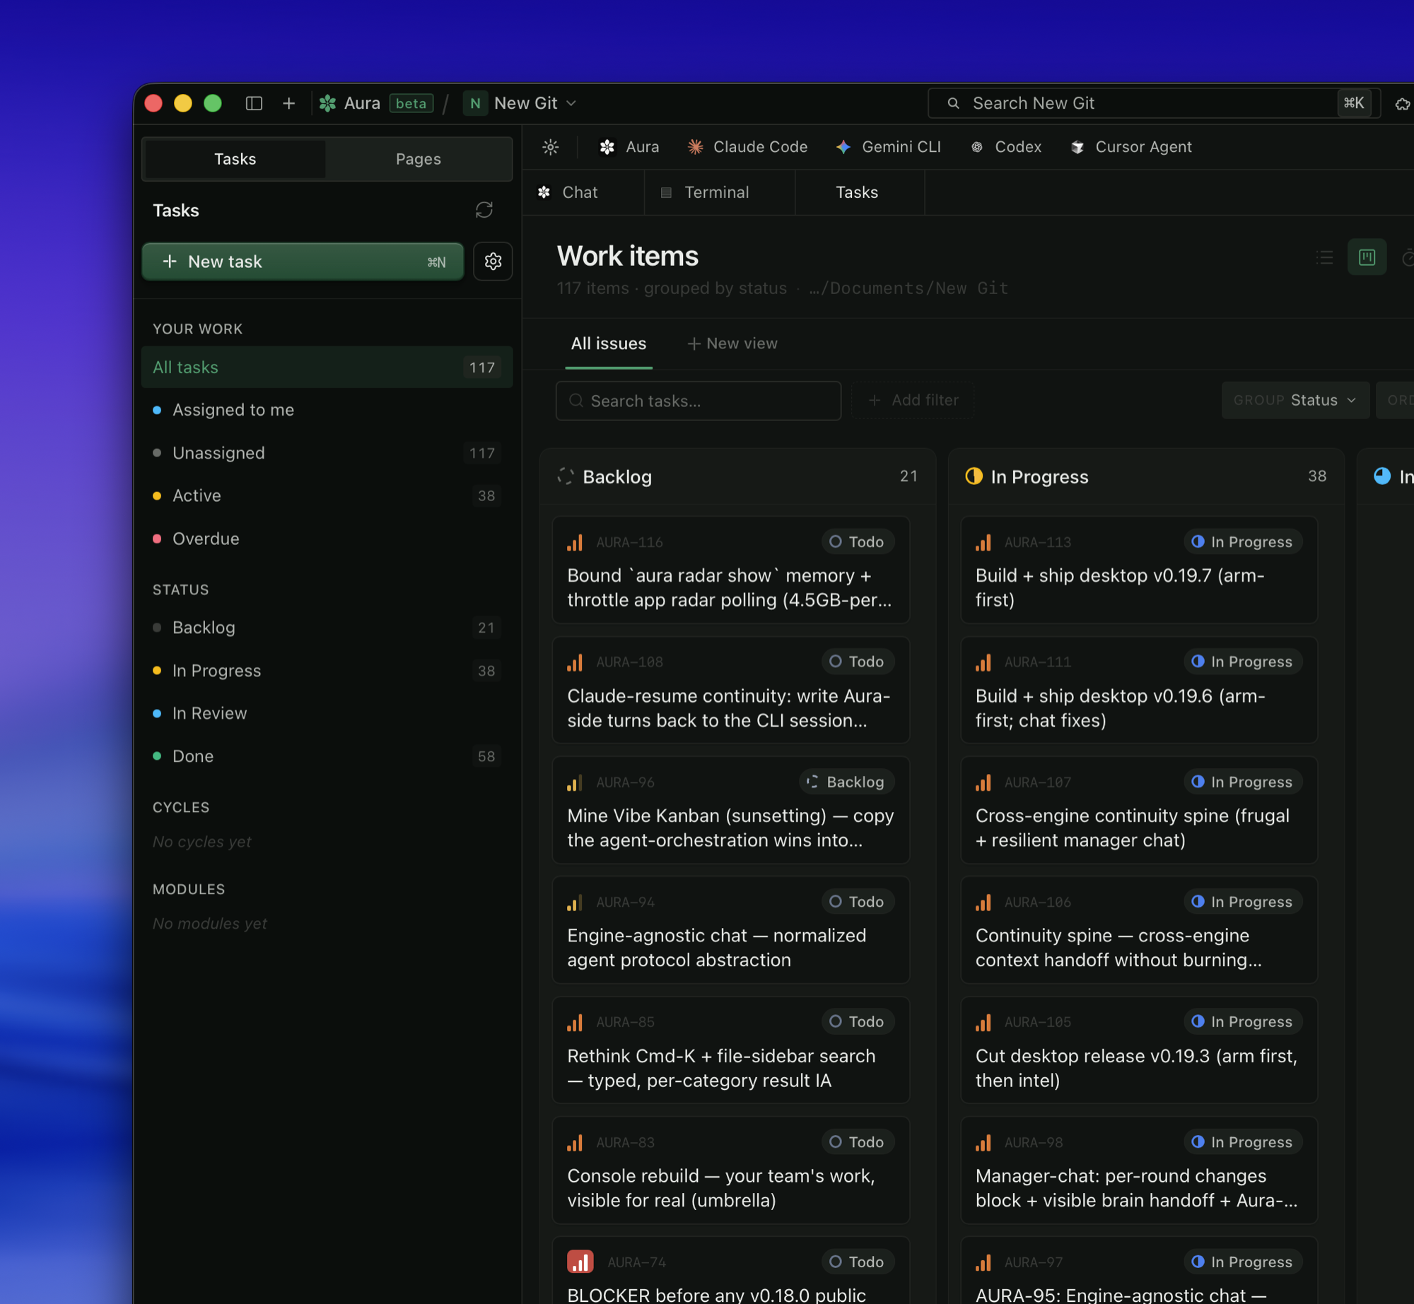
Task: Create a New task
Action: pos(303,262)
